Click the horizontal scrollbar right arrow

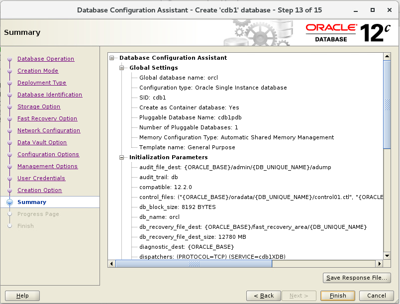380,264
